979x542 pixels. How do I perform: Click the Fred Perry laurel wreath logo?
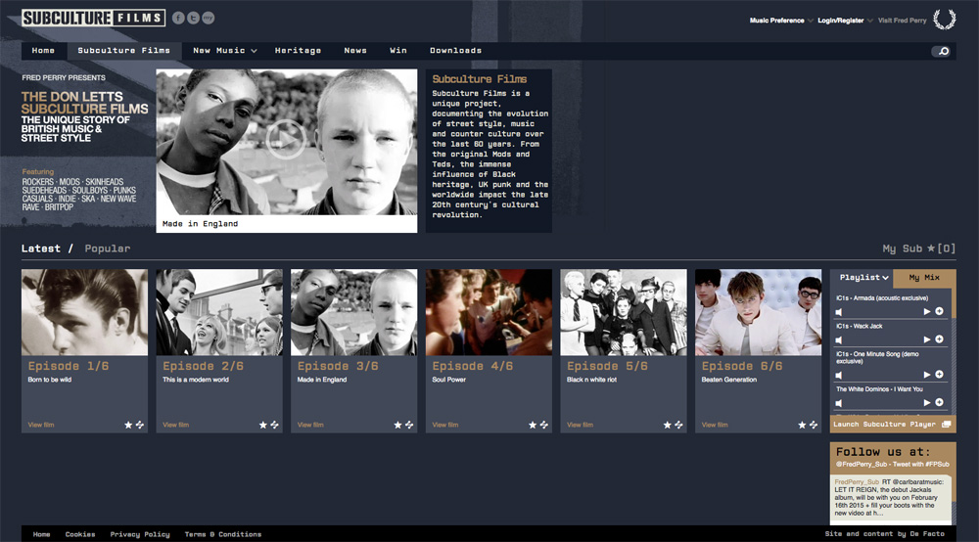coord(944,20)
